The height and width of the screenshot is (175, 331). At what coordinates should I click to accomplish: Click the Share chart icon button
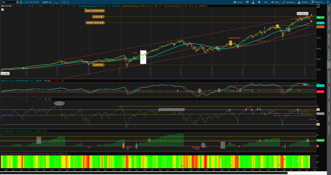click(x=238, y=2)
